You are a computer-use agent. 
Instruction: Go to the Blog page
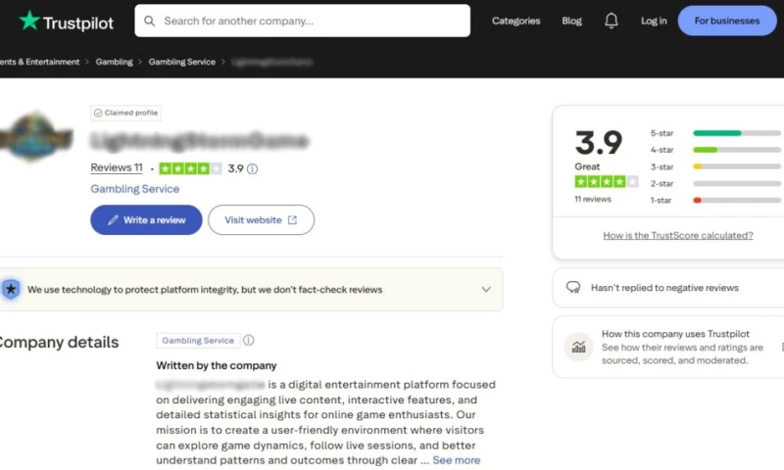click(571, 21)
